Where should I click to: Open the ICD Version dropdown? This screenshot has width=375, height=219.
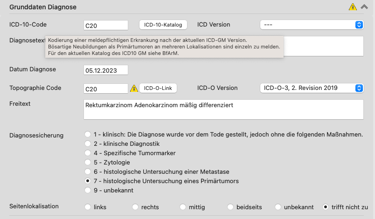(312, 25)
